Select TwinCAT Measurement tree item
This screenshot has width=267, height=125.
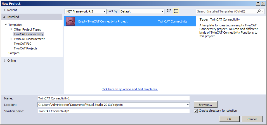pos(29,39)
